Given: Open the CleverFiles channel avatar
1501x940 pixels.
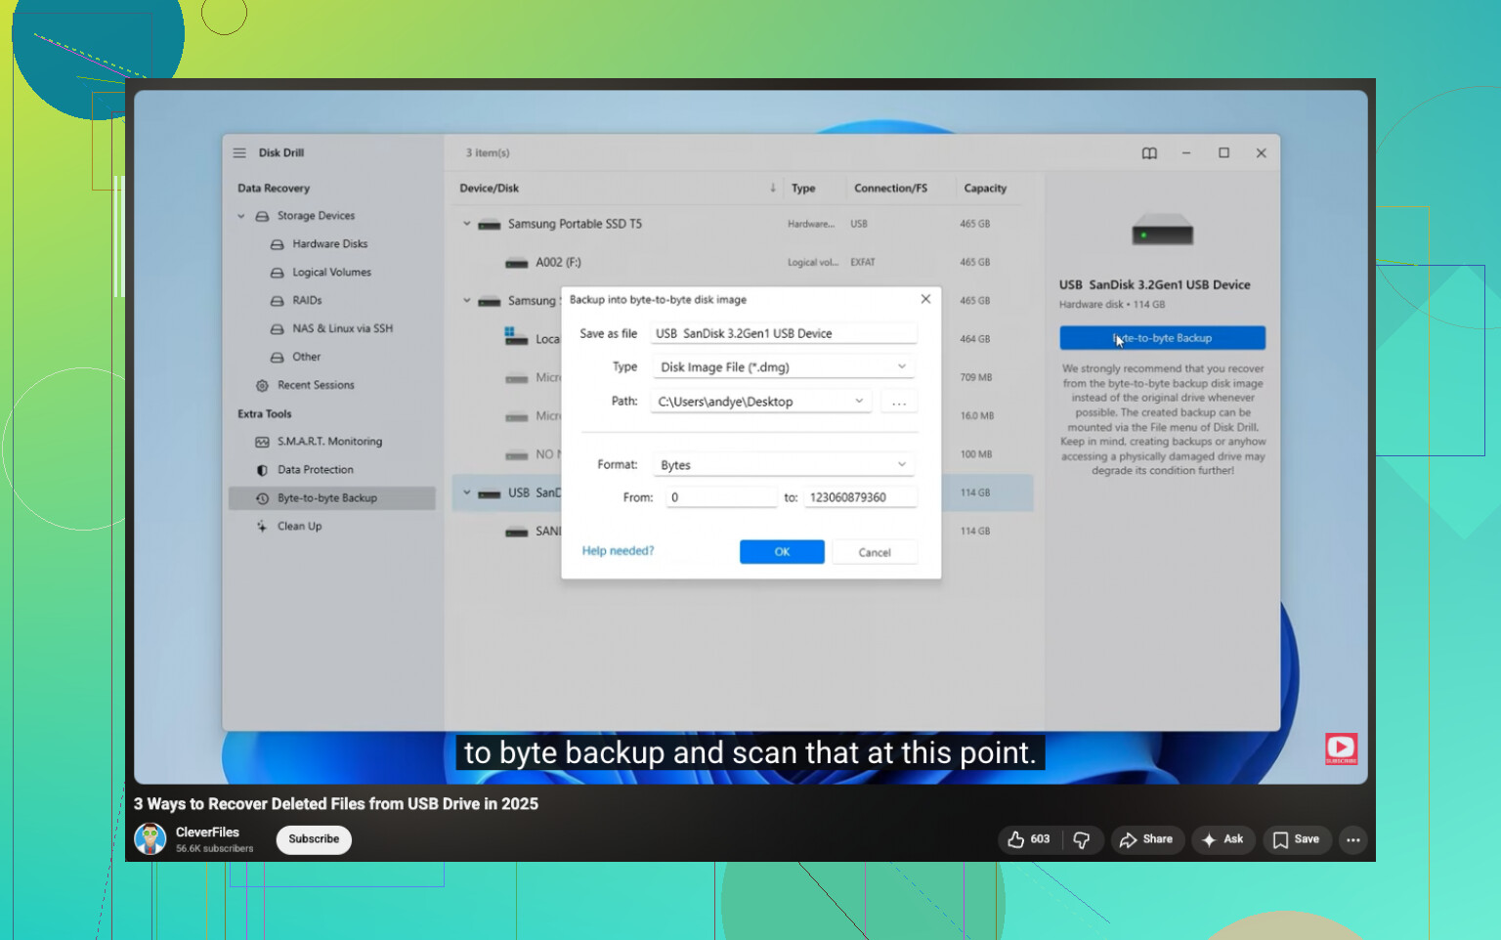Looking at the screenshot, I should coord(150,839).
